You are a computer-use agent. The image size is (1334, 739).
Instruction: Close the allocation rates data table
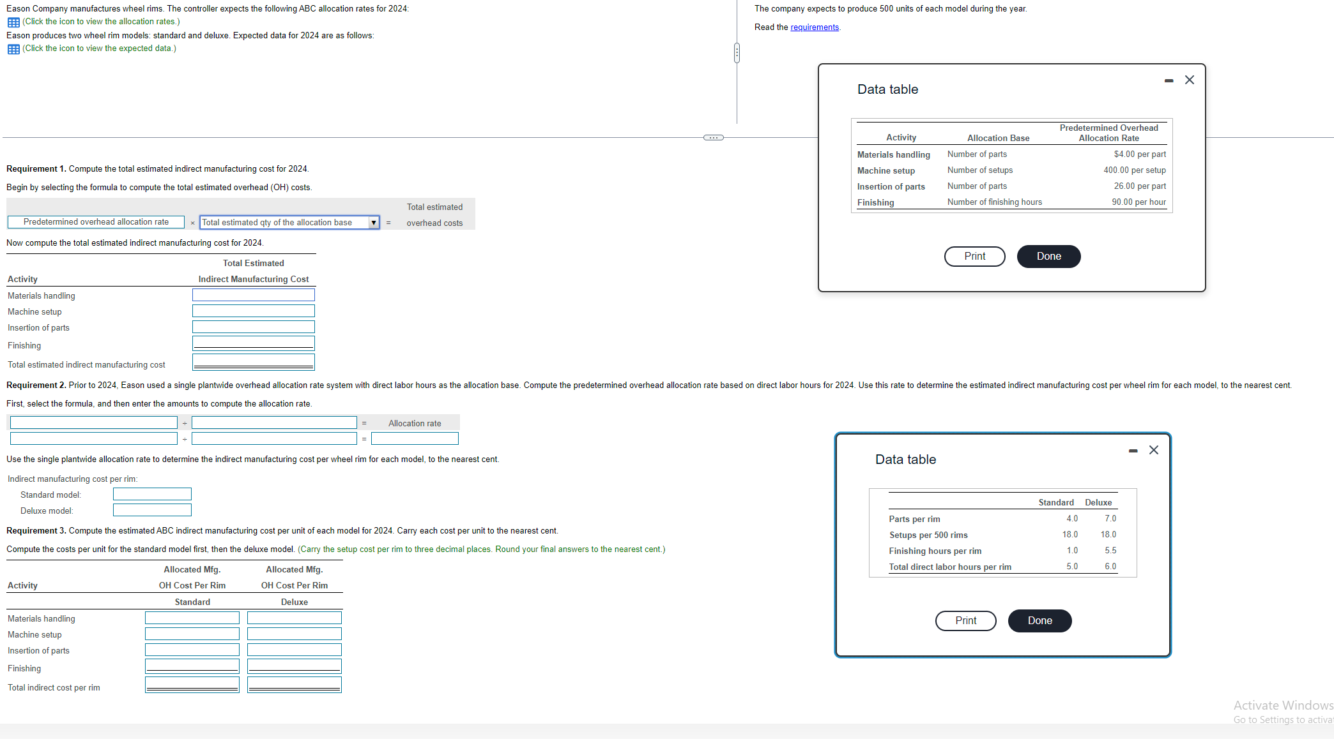1189,80
